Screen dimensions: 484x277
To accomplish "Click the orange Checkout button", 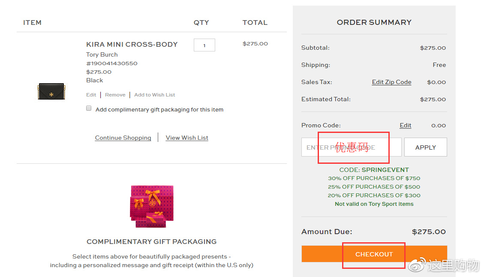I will pos(374,254).
